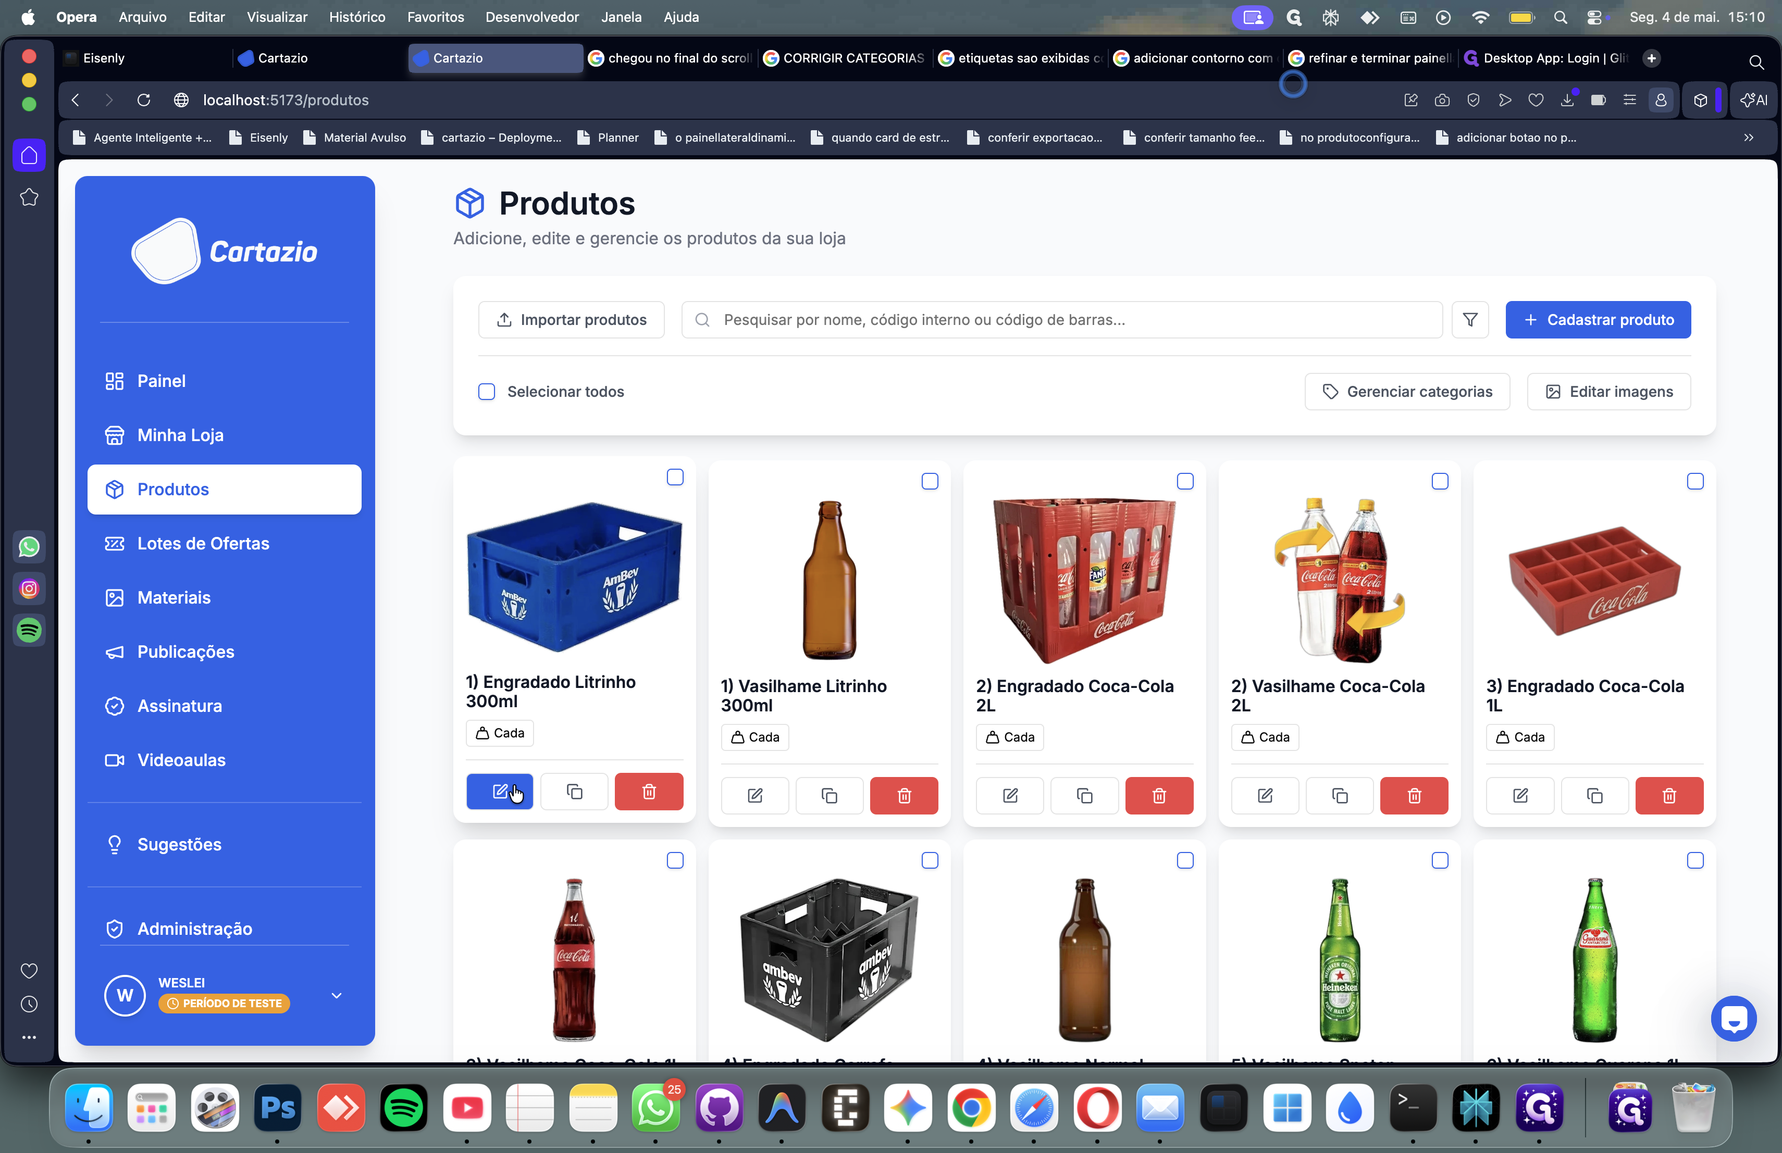Click Editar imagens button
1782x1153 pixels.
(x=1608, y=391)
